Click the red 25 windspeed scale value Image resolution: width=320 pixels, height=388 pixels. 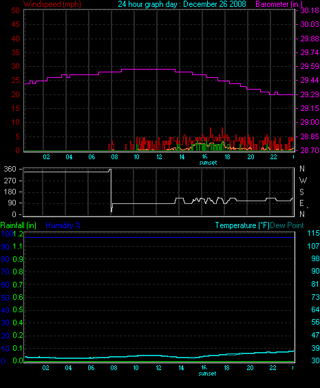click(x=15, y=80)
